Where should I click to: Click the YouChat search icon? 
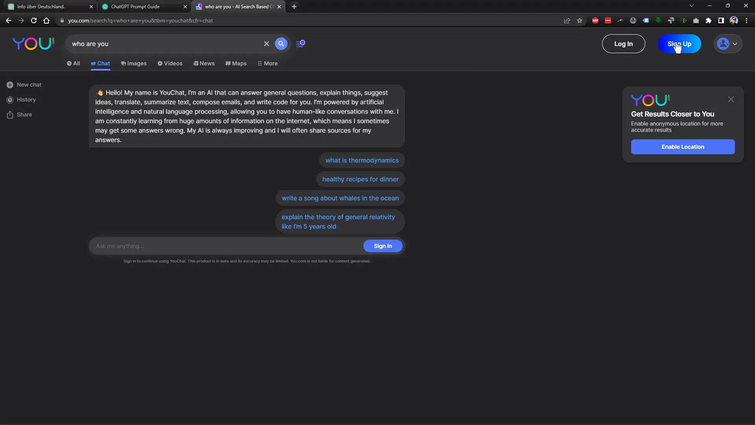[x=281, y=44]
